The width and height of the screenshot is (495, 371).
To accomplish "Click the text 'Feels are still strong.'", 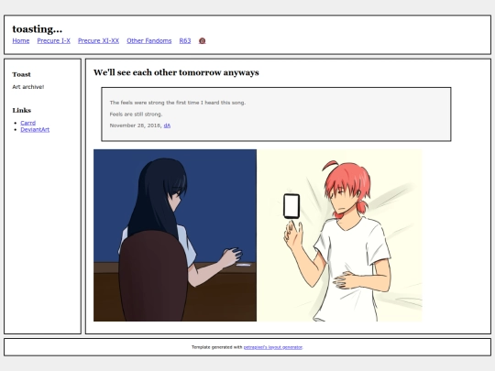I will click(136, 115).
